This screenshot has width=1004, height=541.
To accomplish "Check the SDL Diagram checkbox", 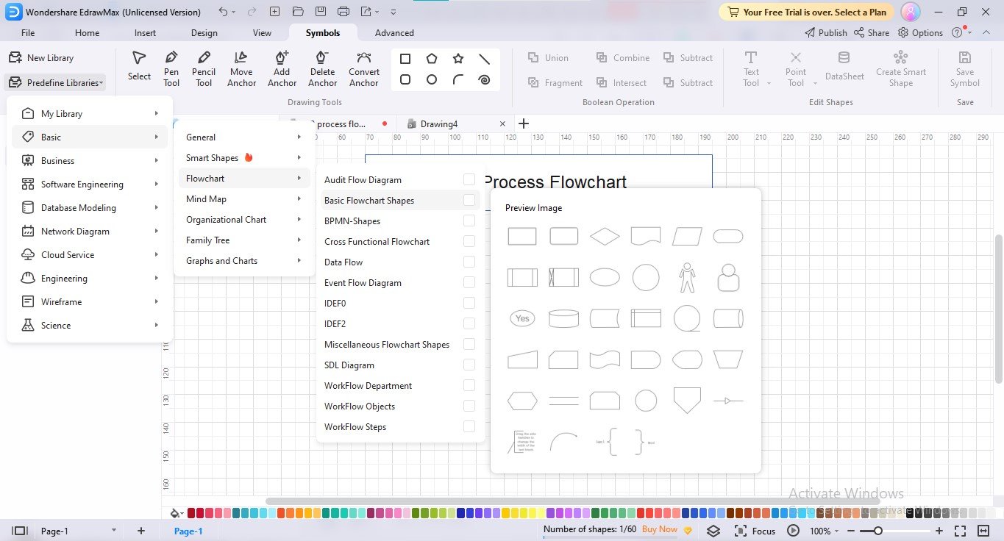I will coord(469,365).
